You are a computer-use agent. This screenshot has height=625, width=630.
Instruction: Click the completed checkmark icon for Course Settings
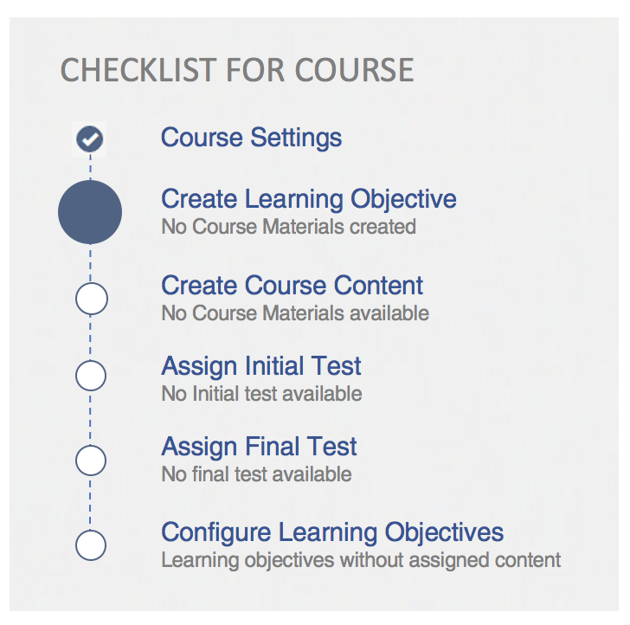tap(90, 139)
